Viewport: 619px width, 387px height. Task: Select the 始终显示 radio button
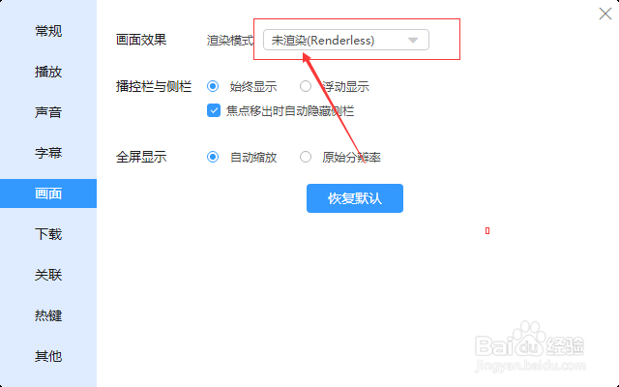click(x=213, y=86)
